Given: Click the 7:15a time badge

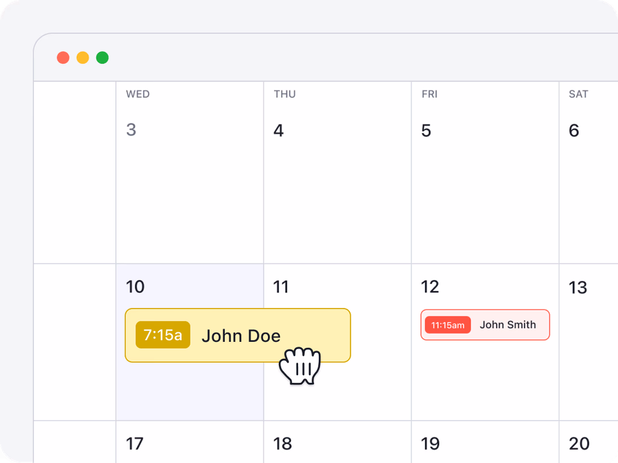Looking at the screenshot, I should point(163,335).
